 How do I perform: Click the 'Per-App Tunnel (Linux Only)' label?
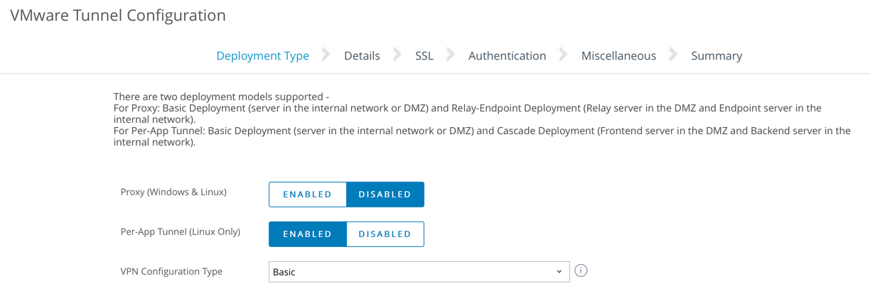181,231
